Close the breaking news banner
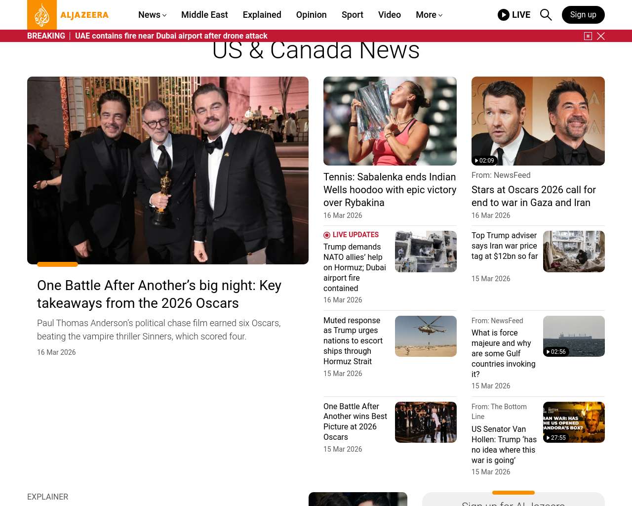Screen dimensions: 632x506 601,36
